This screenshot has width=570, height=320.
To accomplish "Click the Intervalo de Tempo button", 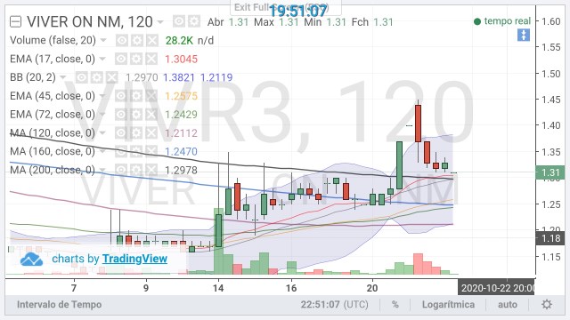I will coord(59,304).
